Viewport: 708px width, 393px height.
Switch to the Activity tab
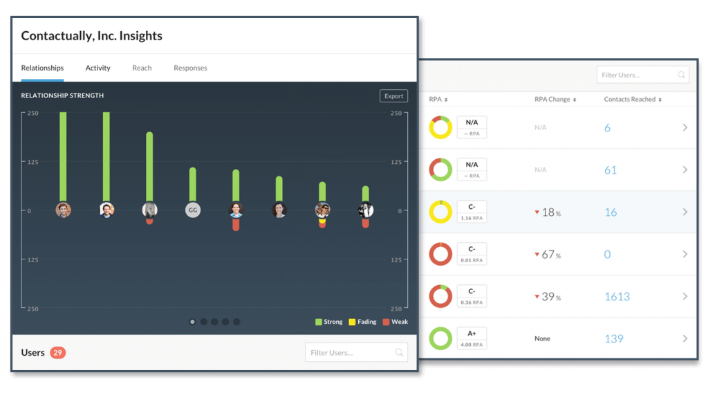97,68
